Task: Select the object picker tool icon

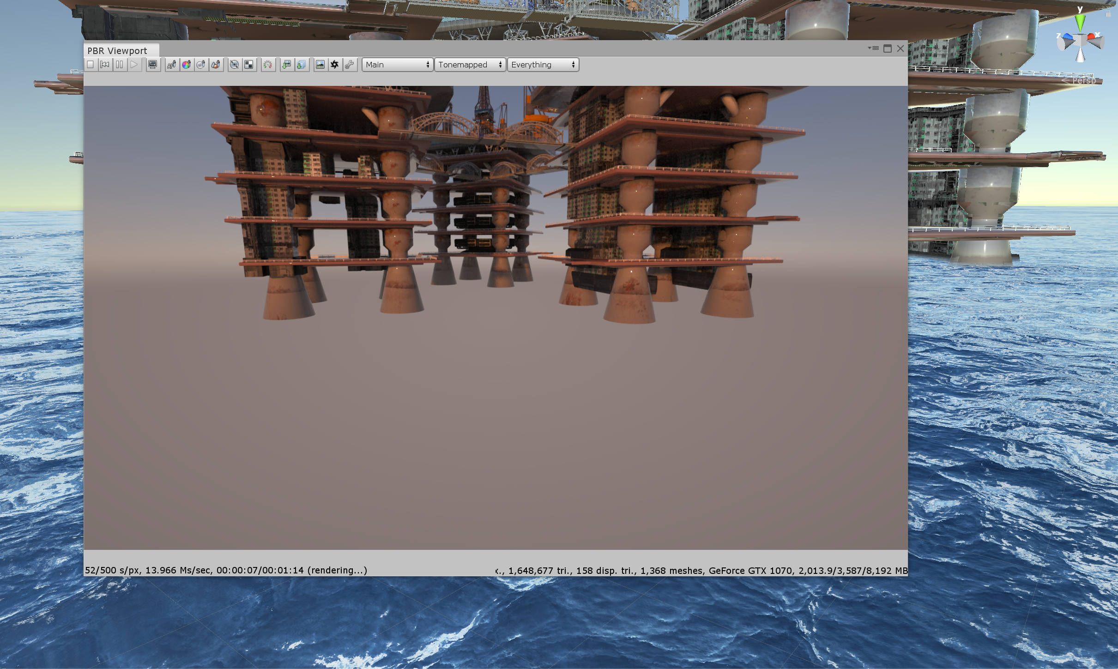Action: tap(216, 65)
